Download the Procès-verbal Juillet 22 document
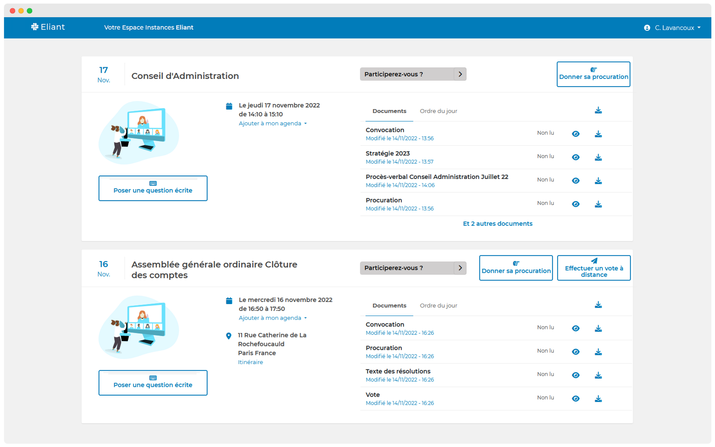The width and height of the screenshot is (715, 447). tap(598, 181)
